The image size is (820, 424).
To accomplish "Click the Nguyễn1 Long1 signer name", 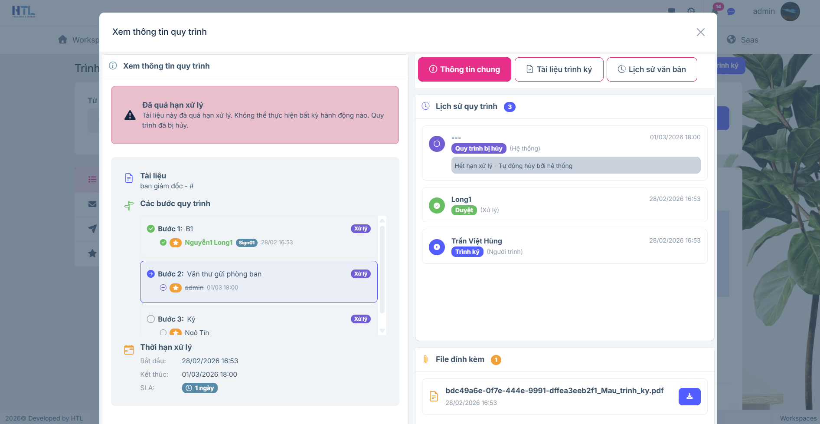I will pos(209,243).
